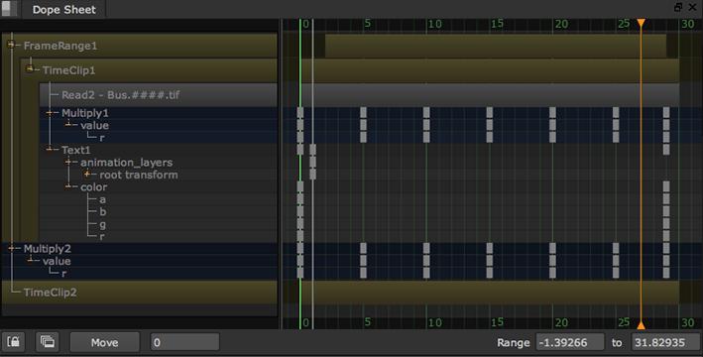Select Multiply1 keyframe at frame 5
Image resolution: width=703 pixels, height=357 pixels.
pos(363,113)
